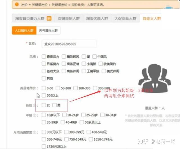This screenshot has height=149, width=180.
Task: Tick the 商务正装 checkbox
Action: pyautogui.click(x=64, y=64)
